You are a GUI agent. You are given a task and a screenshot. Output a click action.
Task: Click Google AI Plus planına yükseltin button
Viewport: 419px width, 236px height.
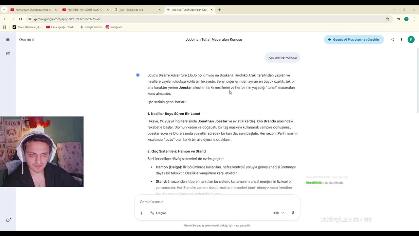tap(354, 40)
